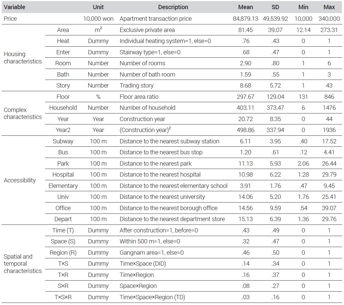Click 'Gangnam area=1, else=0' description

click(152, 253)
